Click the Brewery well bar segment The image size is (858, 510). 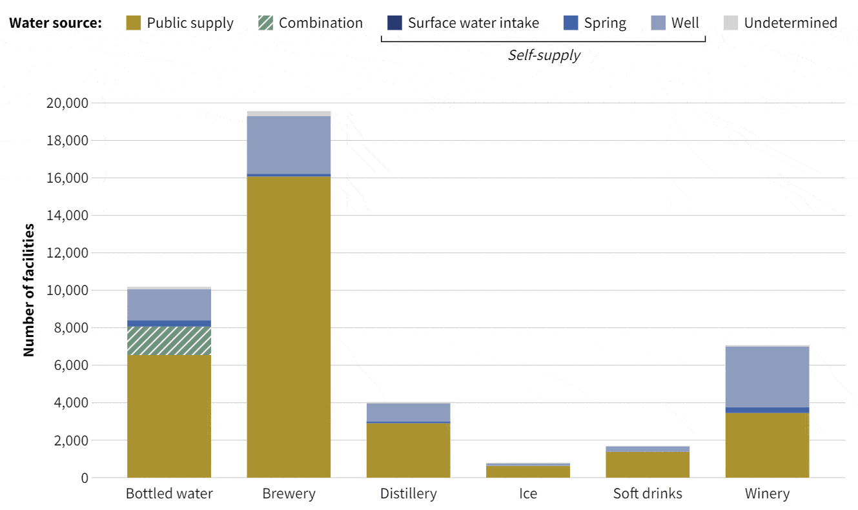pos(289,145)
